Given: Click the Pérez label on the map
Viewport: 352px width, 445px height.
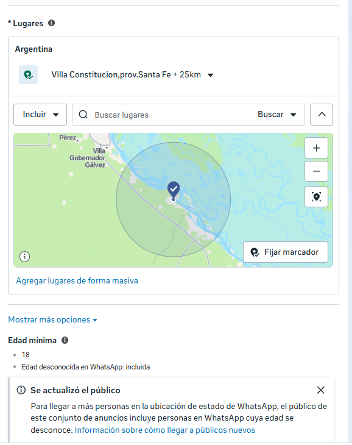Looking at the screenshot, I should coord(68,138).
